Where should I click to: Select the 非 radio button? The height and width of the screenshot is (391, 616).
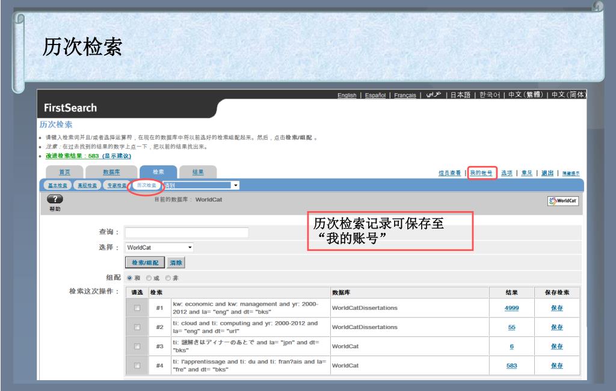(x=168, y=278)
